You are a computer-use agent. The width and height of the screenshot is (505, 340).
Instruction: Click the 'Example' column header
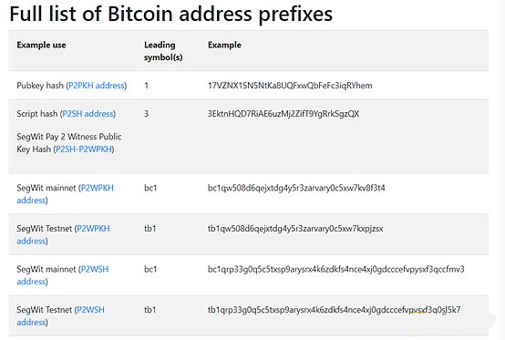[x=224, y=45]
